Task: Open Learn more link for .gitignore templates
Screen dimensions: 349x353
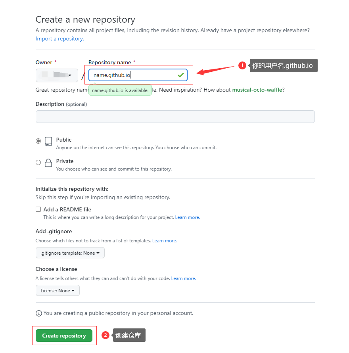Action: tap(164, 241)
